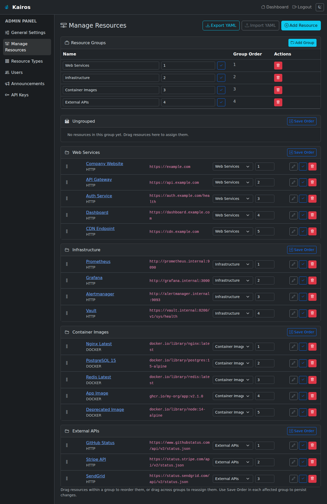Delete the Stripe API resource
Image resolution: width=327 pixels, height=504 pixels.
312,462
